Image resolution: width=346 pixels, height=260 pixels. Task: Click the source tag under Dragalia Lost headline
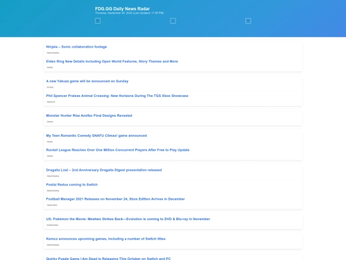point(53,176)
